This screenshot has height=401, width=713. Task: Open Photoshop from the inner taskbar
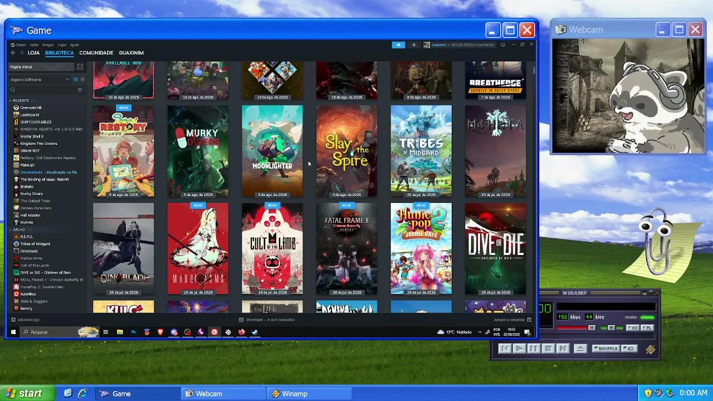133,332
